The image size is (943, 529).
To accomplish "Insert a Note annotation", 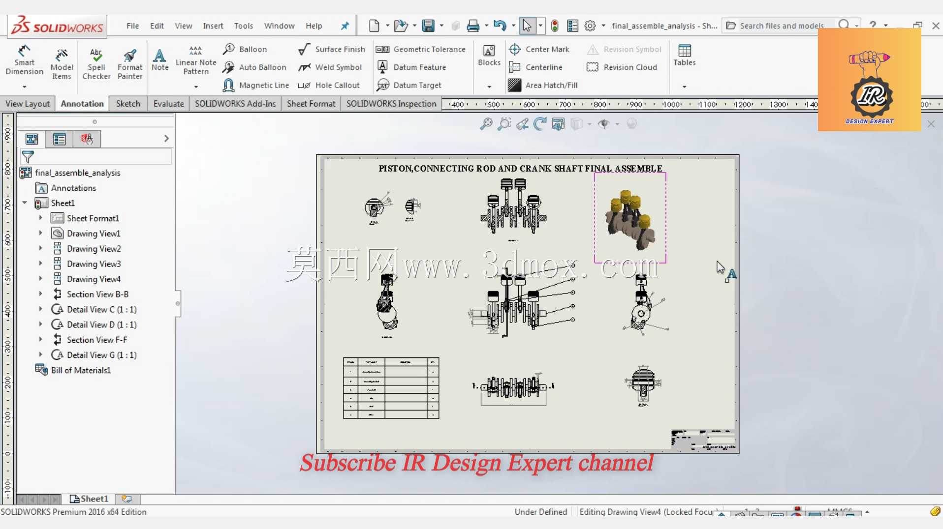I will click(159, 60).
